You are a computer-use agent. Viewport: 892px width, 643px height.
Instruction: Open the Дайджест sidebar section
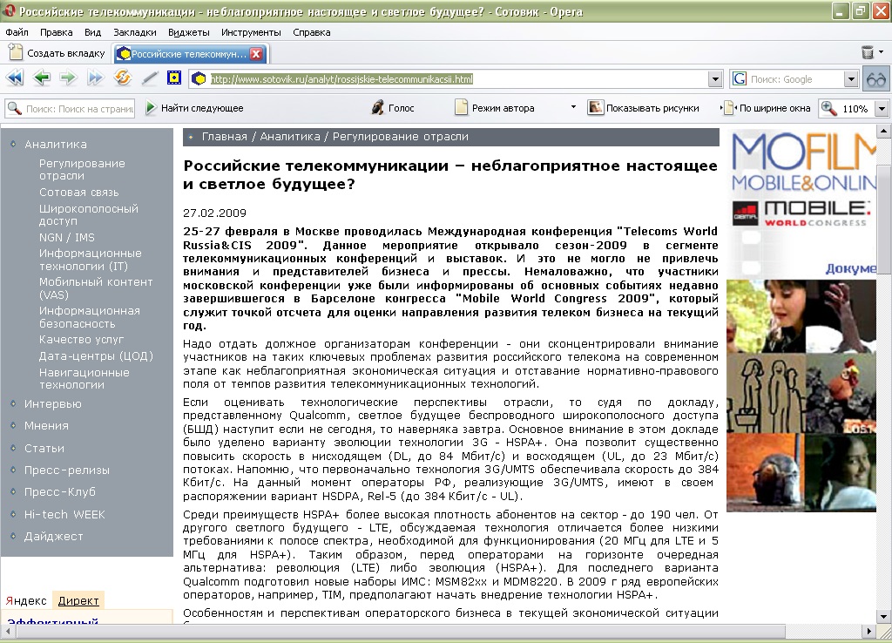pyautogui.click(x=53, y=536)
